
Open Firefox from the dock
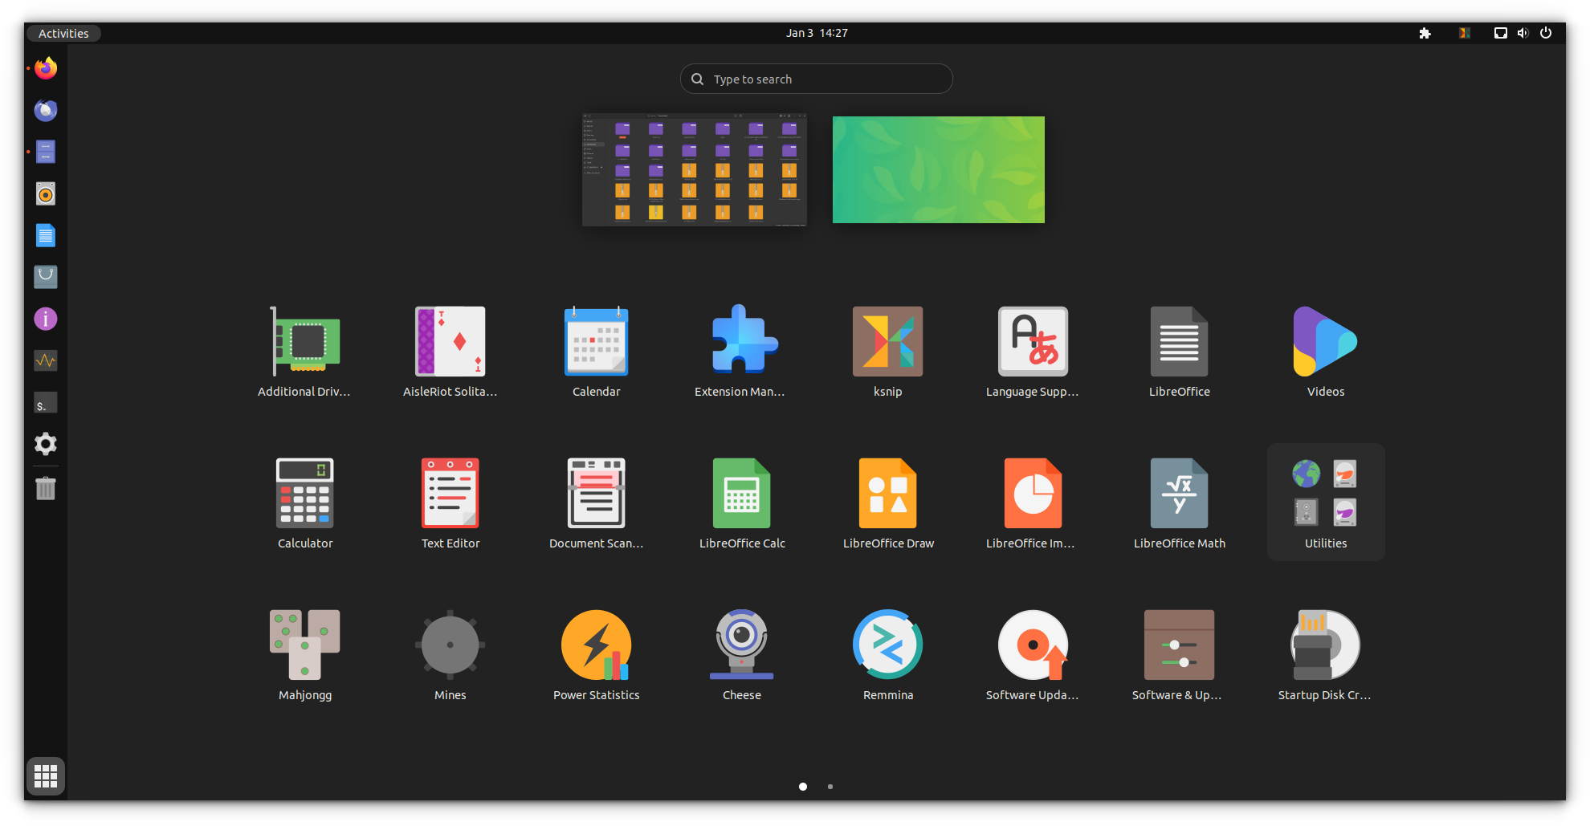(46, 68)
